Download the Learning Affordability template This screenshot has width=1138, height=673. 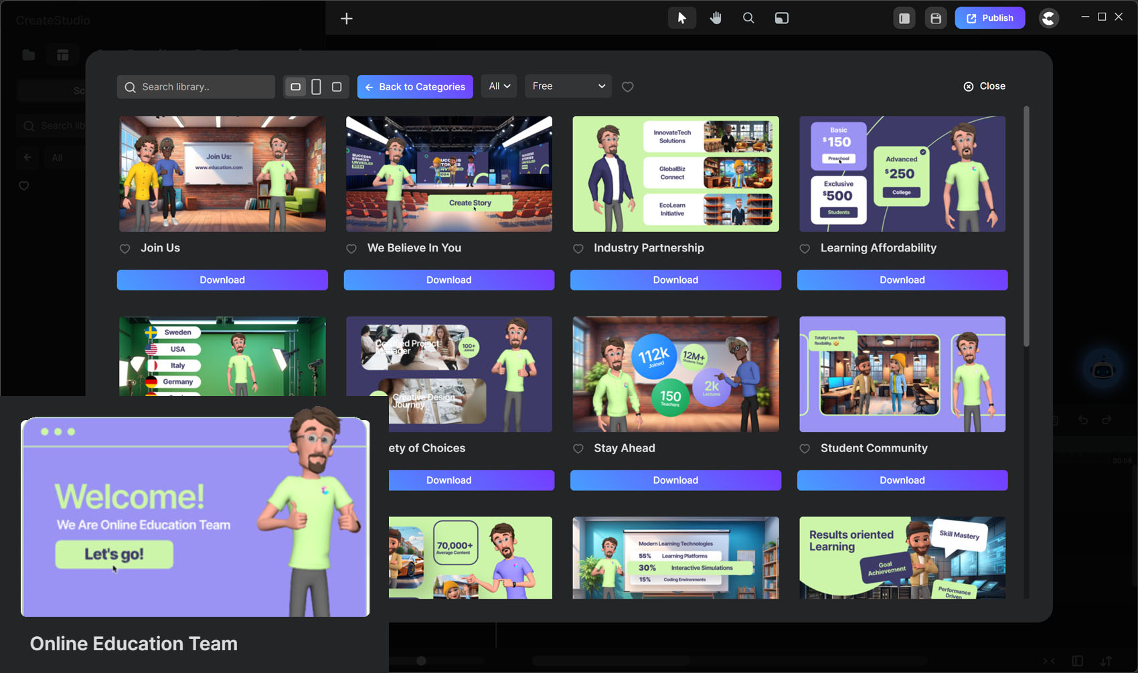point(902,280)
